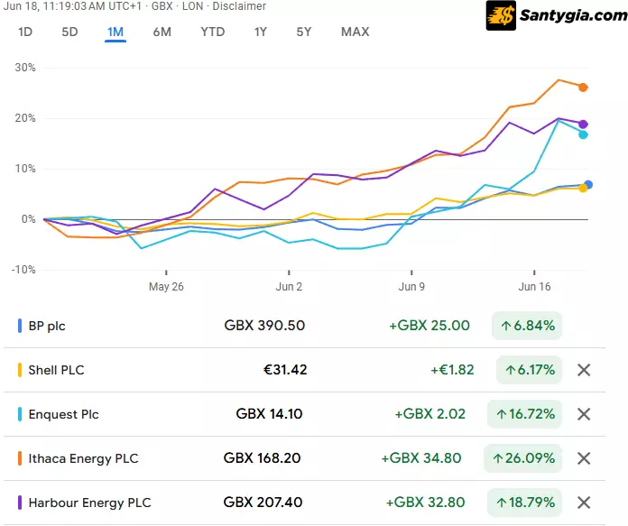Click the 30% y-axis label
The height and width of the screenshot is (526, 628).
[25, 68]
